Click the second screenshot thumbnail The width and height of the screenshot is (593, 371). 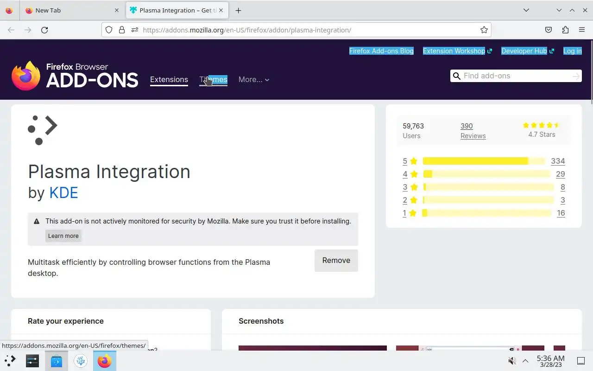(470, 348)
